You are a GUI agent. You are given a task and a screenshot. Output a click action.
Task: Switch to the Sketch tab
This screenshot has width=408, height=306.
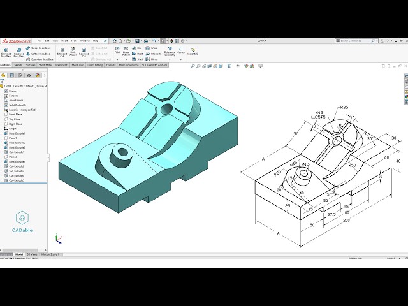pos(18,65)
